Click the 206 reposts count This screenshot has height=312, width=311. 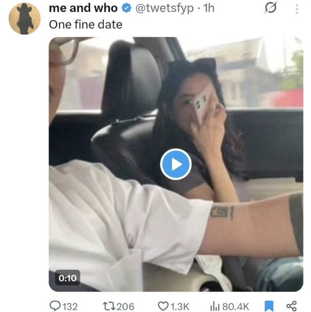(125, 306)
